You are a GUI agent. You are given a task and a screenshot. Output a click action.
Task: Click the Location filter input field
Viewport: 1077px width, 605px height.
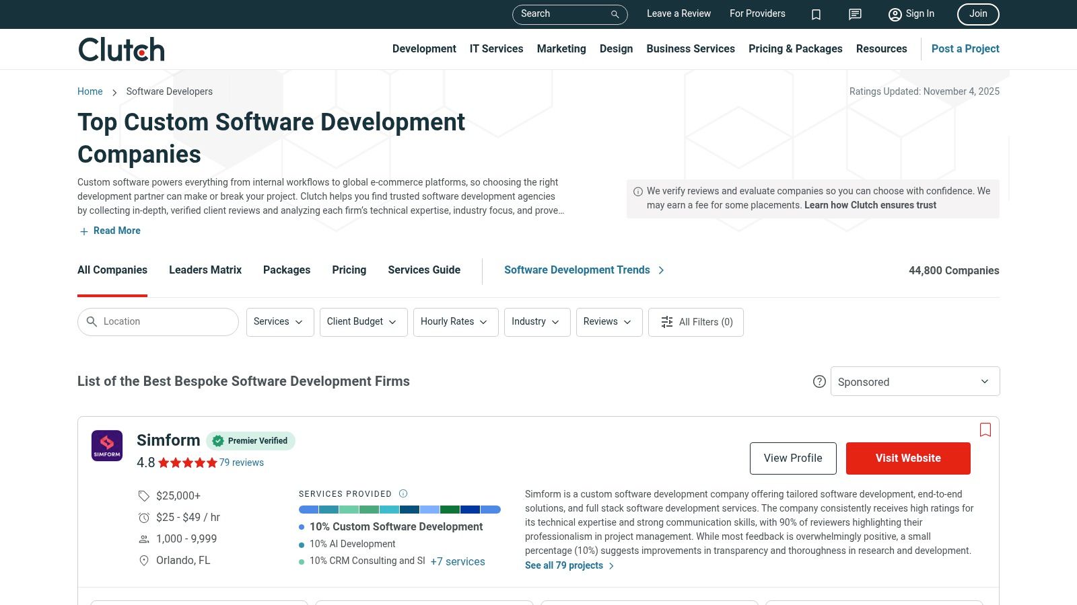(x=158, y=321)
